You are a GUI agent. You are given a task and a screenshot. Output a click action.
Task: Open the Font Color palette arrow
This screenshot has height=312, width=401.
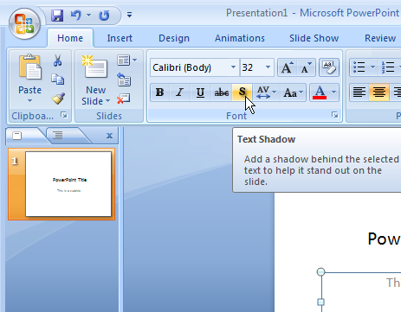[x=333, y=92]
